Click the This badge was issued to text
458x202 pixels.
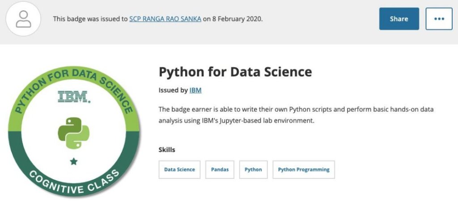[90, 19]
